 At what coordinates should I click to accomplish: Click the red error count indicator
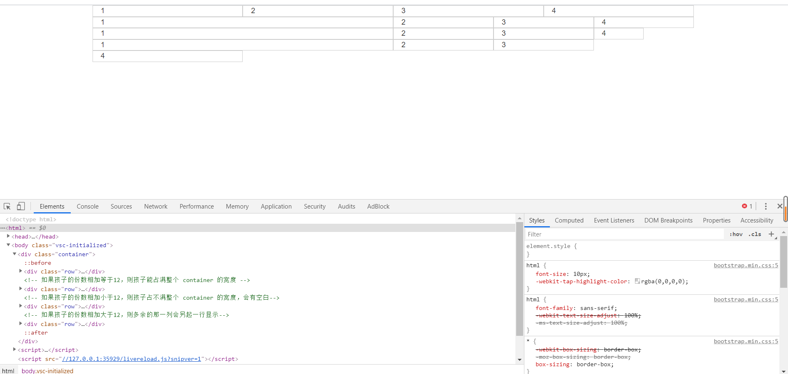pos(747,206)
